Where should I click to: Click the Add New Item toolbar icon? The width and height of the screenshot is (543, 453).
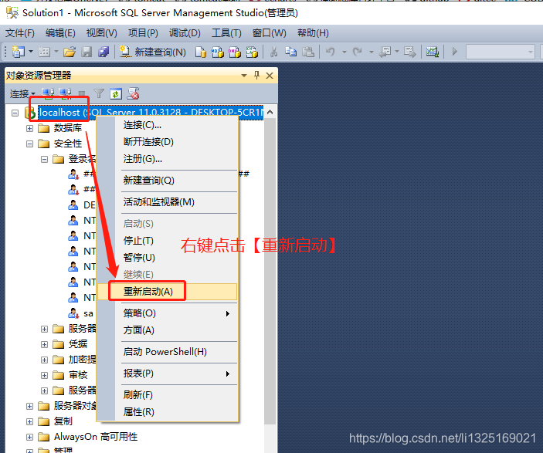coord(44,52)
